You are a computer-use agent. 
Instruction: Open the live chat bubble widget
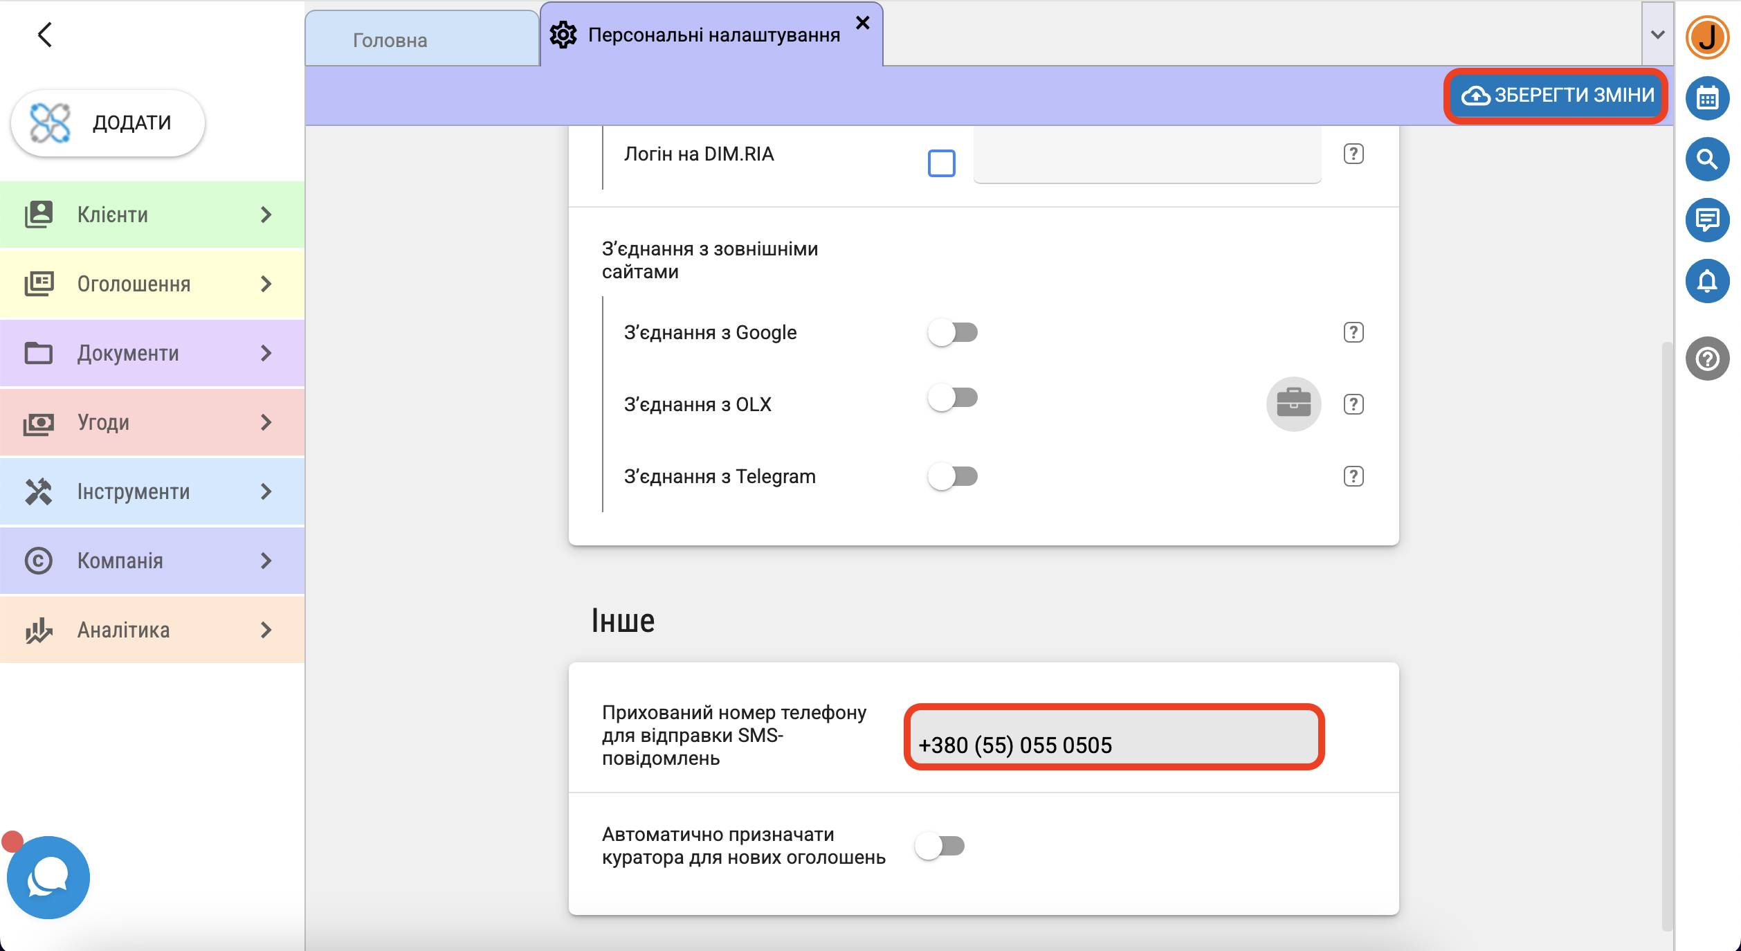point(48,877)
